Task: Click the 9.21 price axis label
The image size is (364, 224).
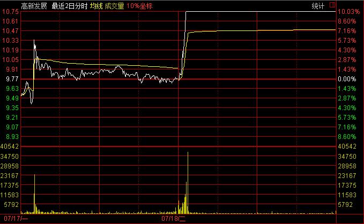Action: coord(12,117)
